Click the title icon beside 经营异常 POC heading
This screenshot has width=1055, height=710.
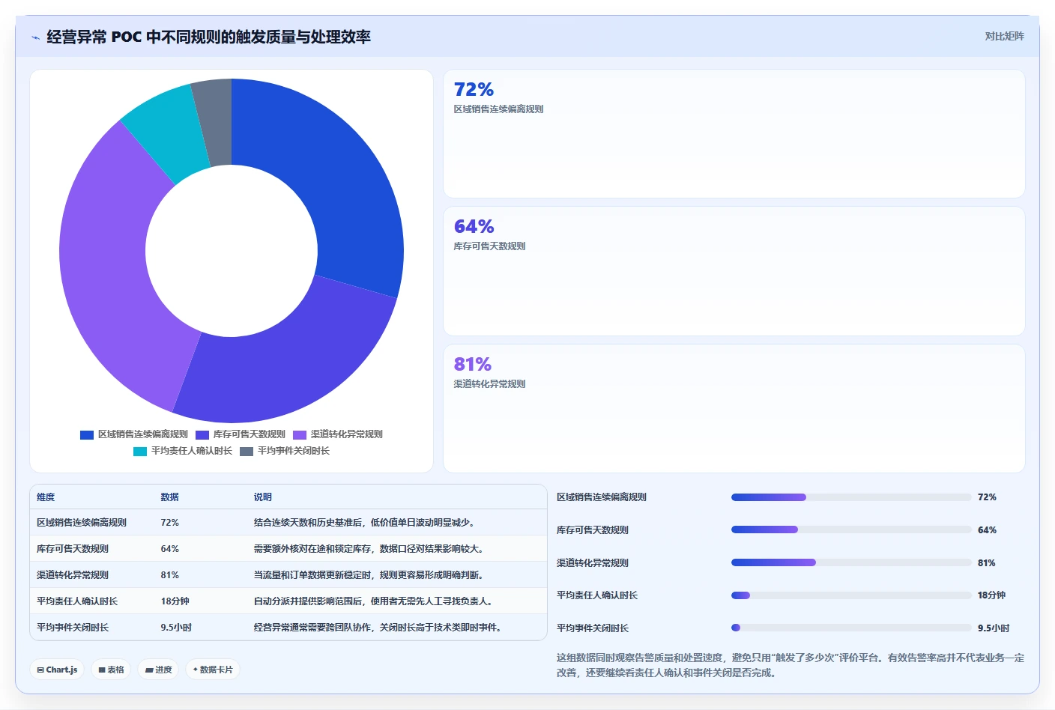pos(35,37)
